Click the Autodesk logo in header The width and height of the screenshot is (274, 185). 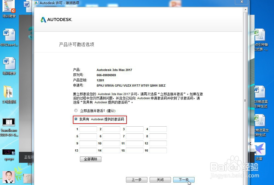coord(56,19)
